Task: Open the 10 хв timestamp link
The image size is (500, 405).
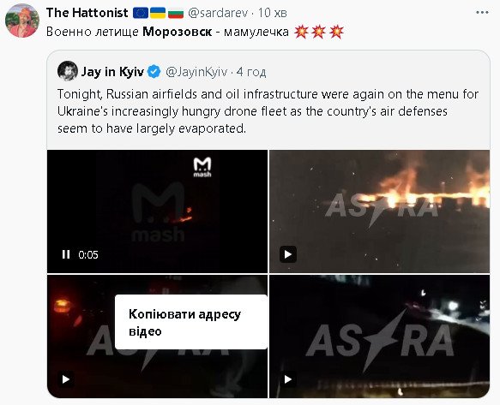Action: click(x=273, y=13)
